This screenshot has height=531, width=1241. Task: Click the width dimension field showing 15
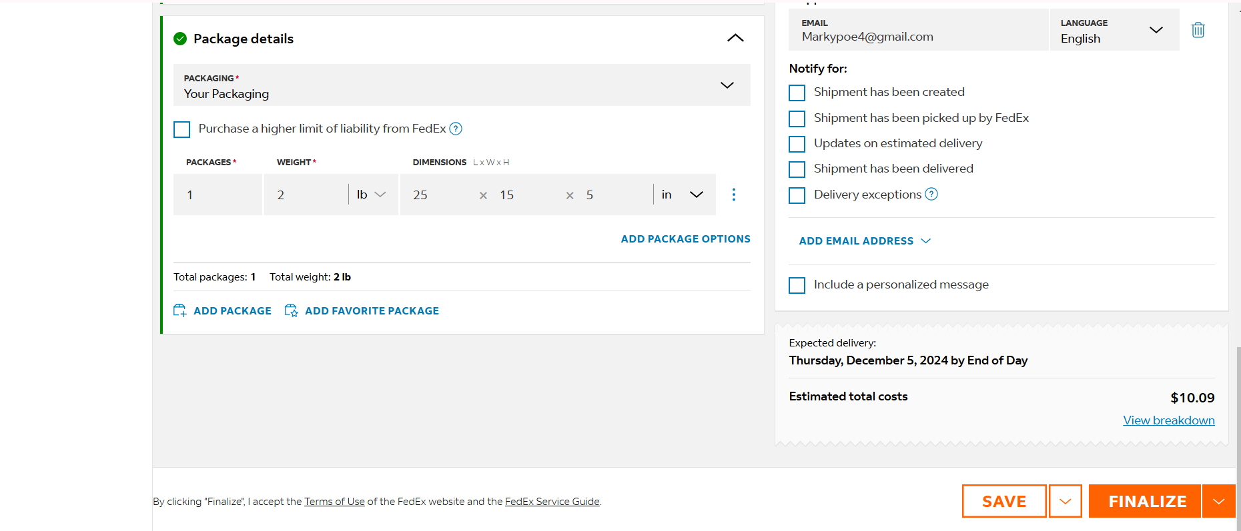[528, 195]
